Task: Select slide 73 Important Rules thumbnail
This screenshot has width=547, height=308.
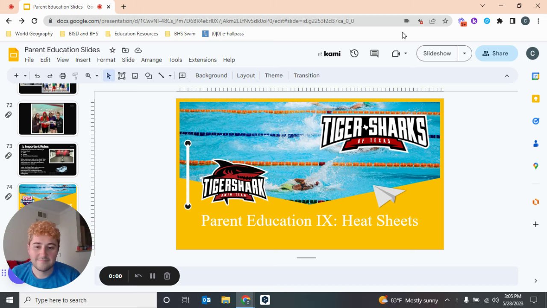Action: [x=47, y=160]
